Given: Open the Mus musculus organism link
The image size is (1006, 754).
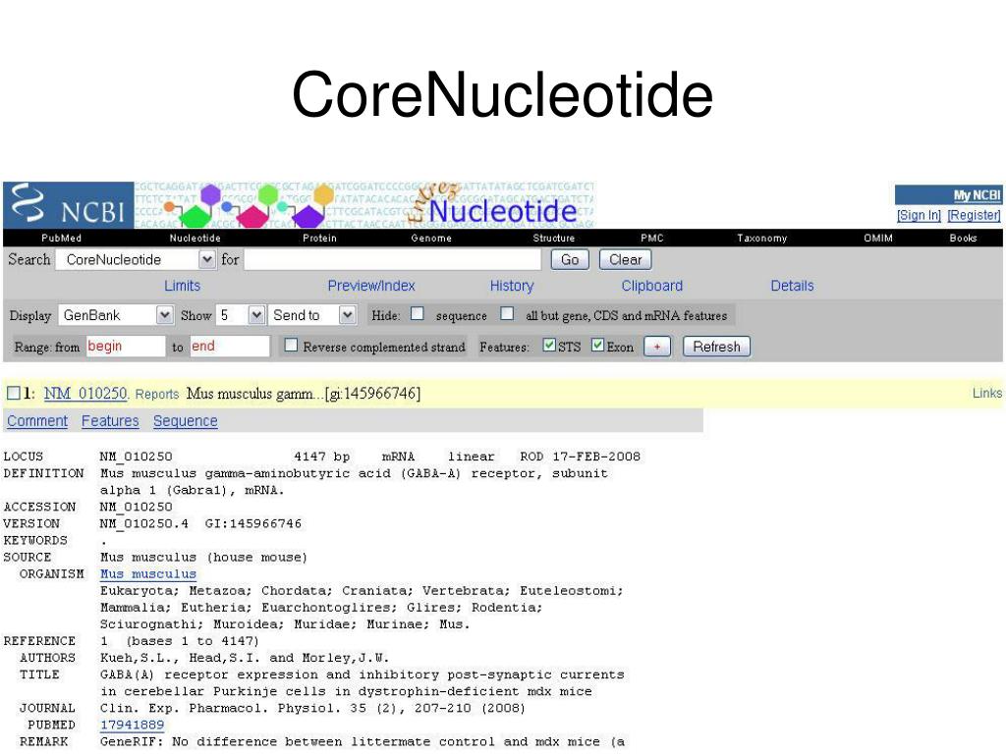Looking at the screenshot, I should coord(148,573).
